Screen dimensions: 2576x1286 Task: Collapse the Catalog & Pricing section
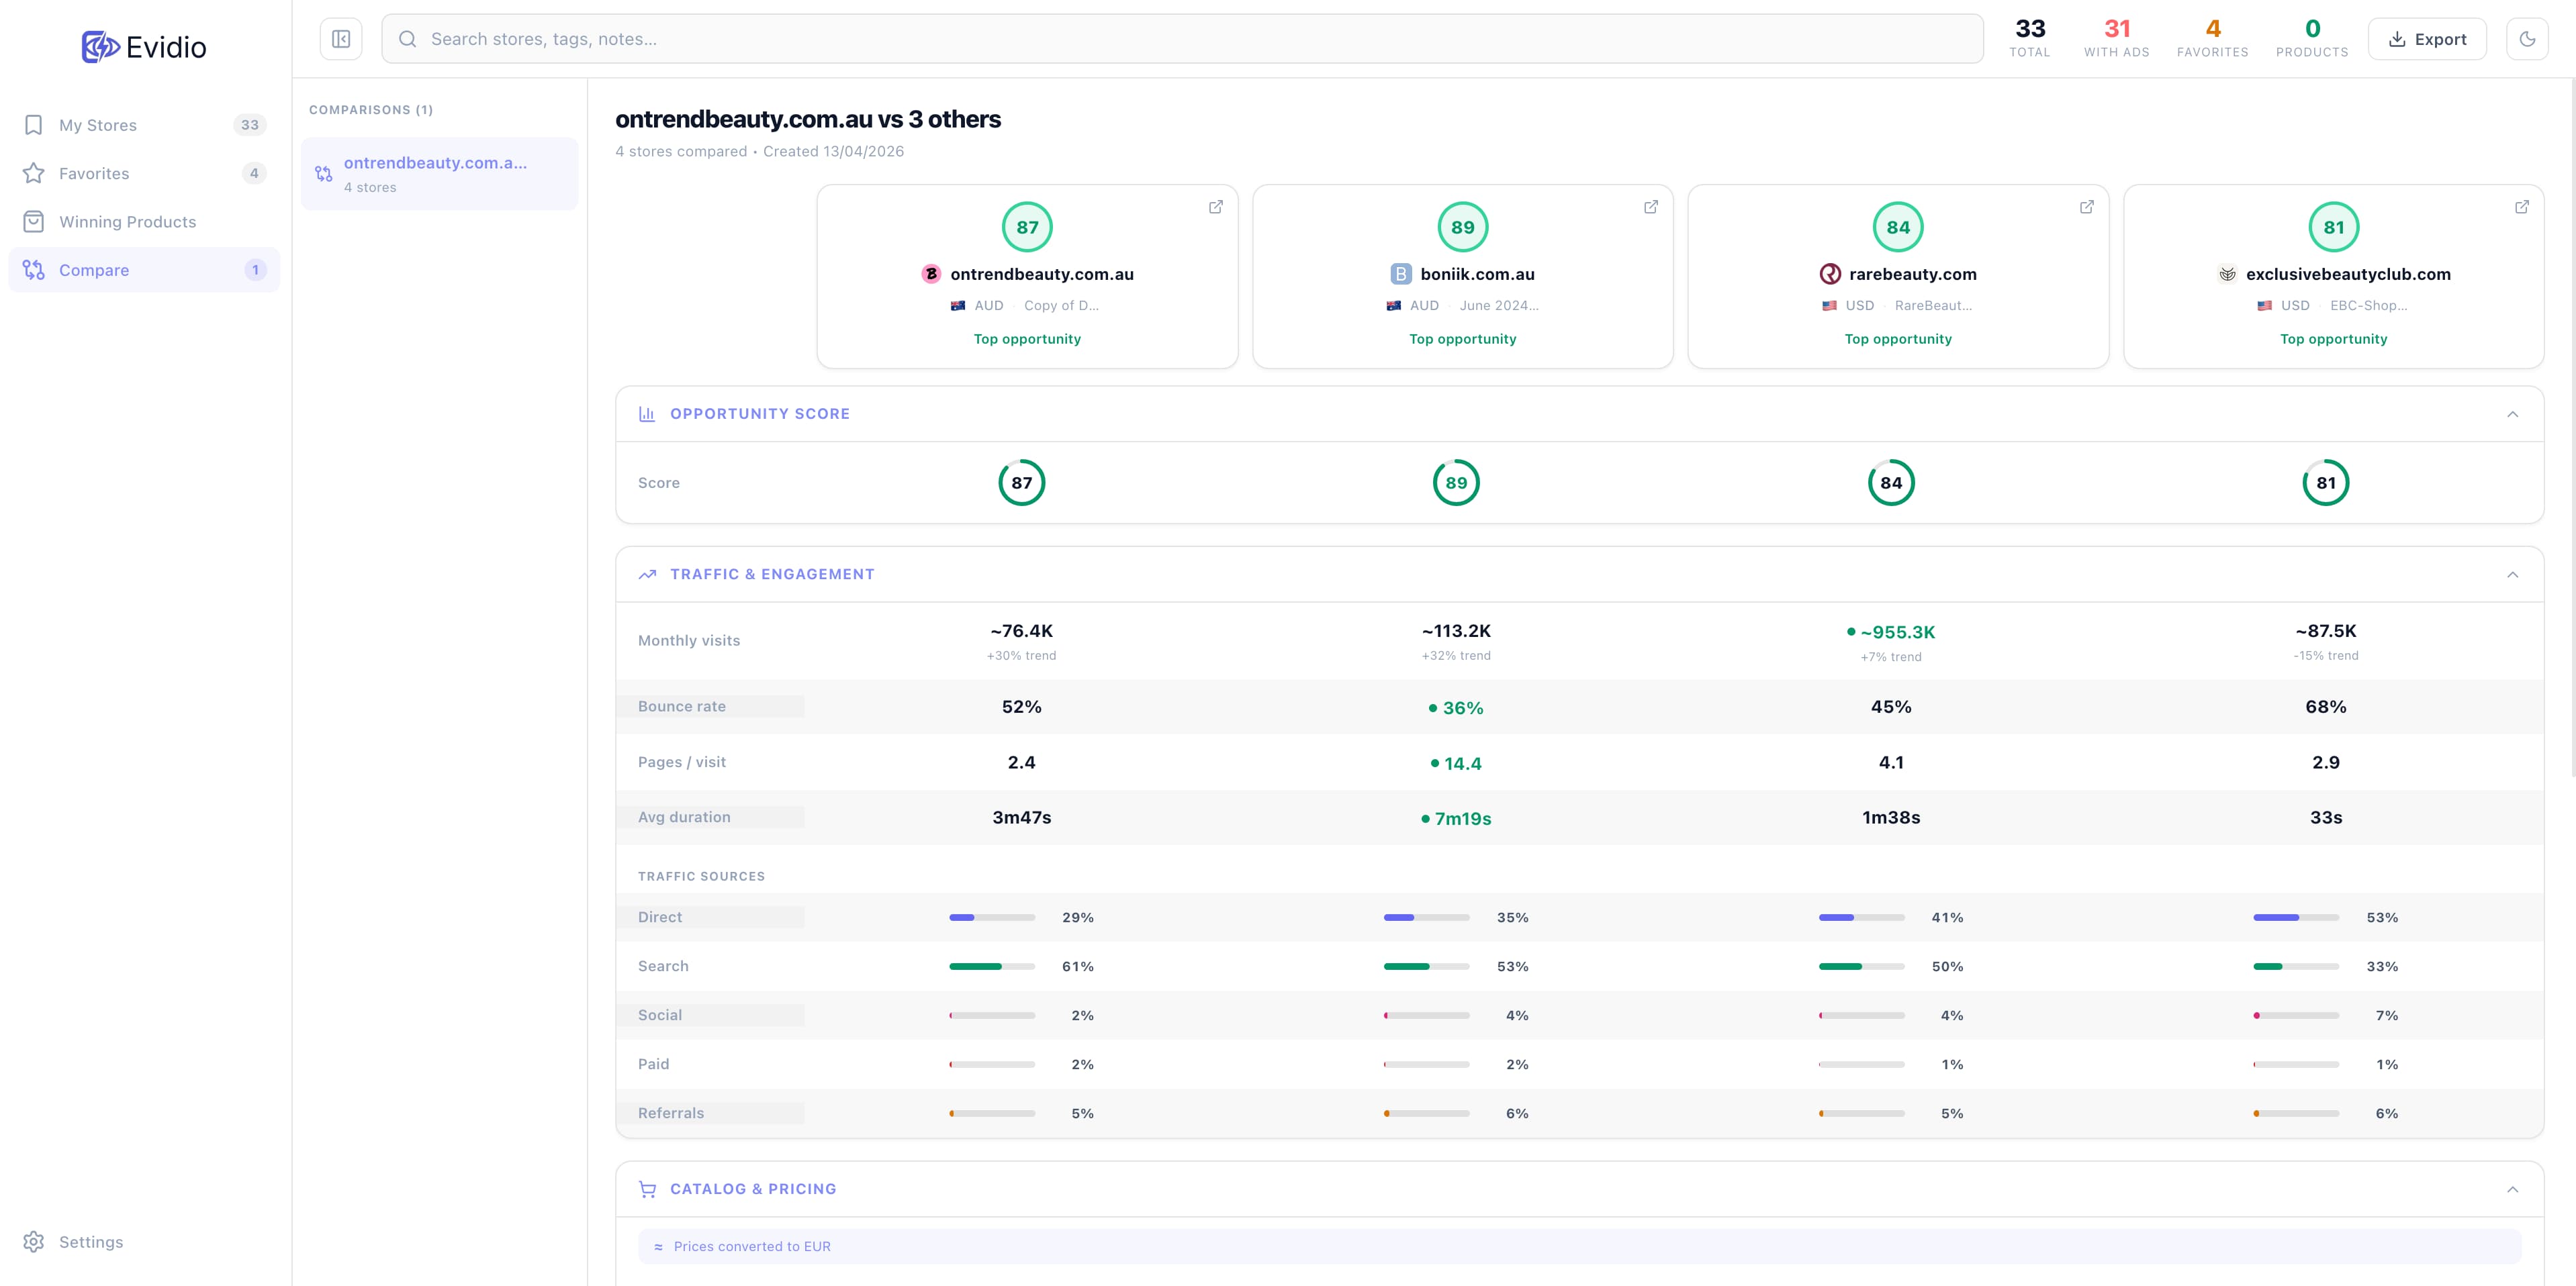pyautogui.click(x=2512, y=1189)
